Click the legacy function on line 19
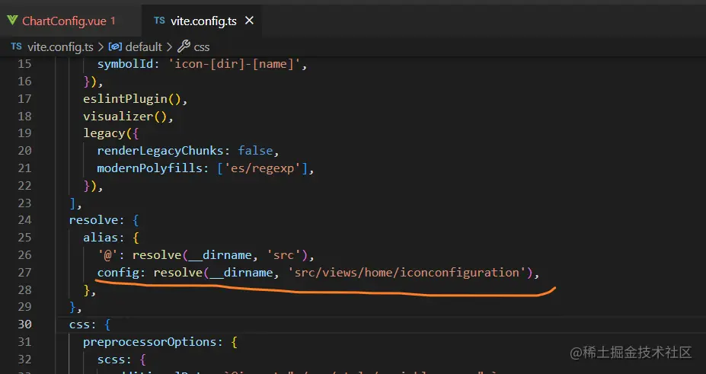Screen dimensions: 706x374 [x=104, y=133]
